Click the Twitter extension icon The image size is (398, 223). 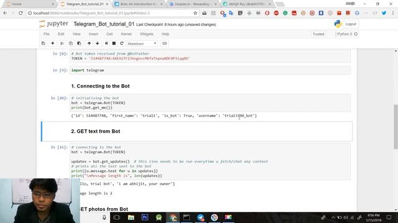(x=384, y=13)
